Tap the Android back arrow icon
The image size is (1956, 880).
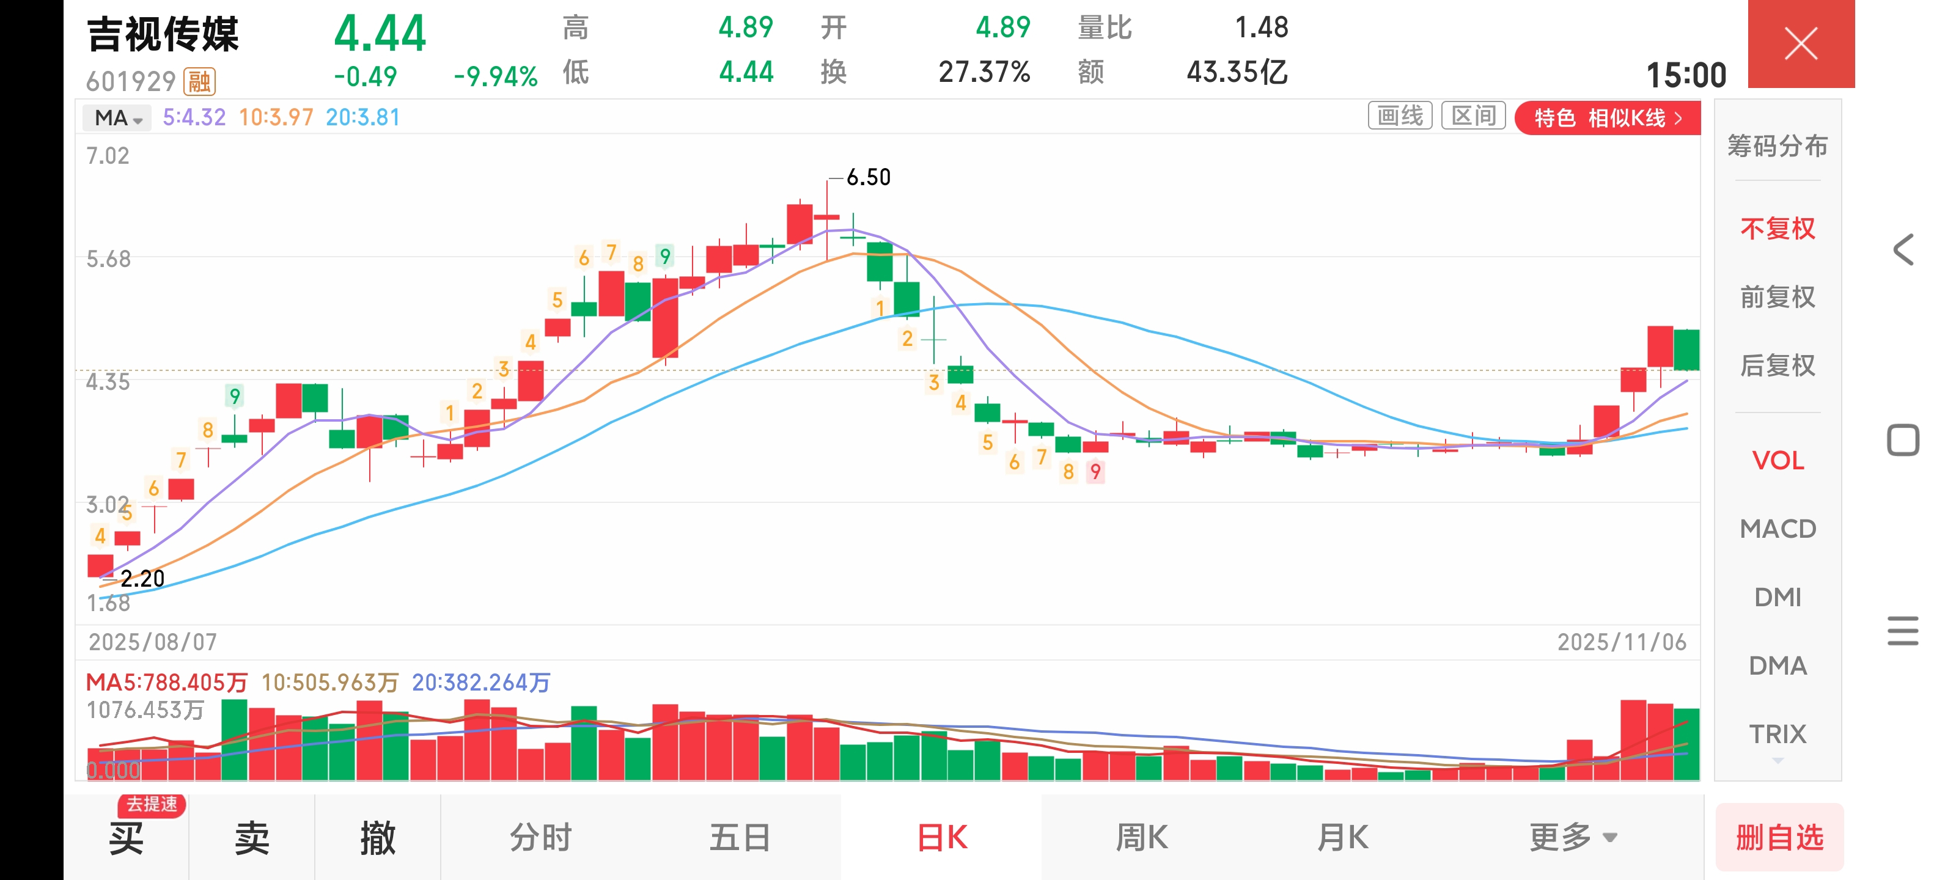coord(1903,250)
